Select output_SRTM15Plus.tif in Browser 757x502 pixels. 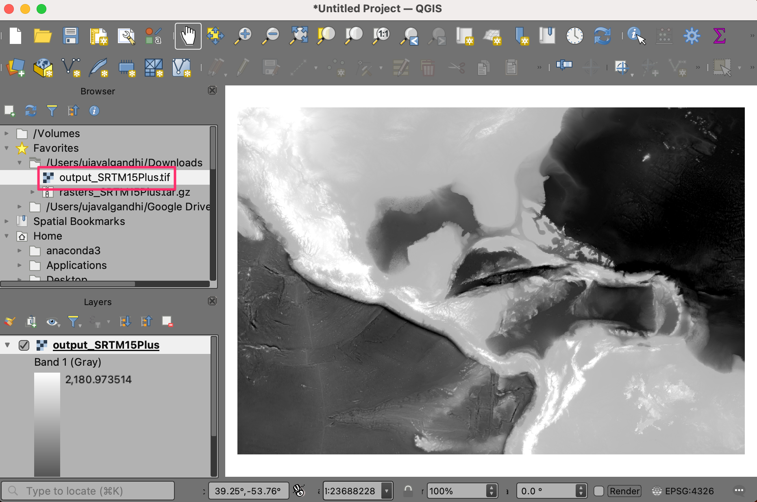pyautogui.click(x=114, y=177)
